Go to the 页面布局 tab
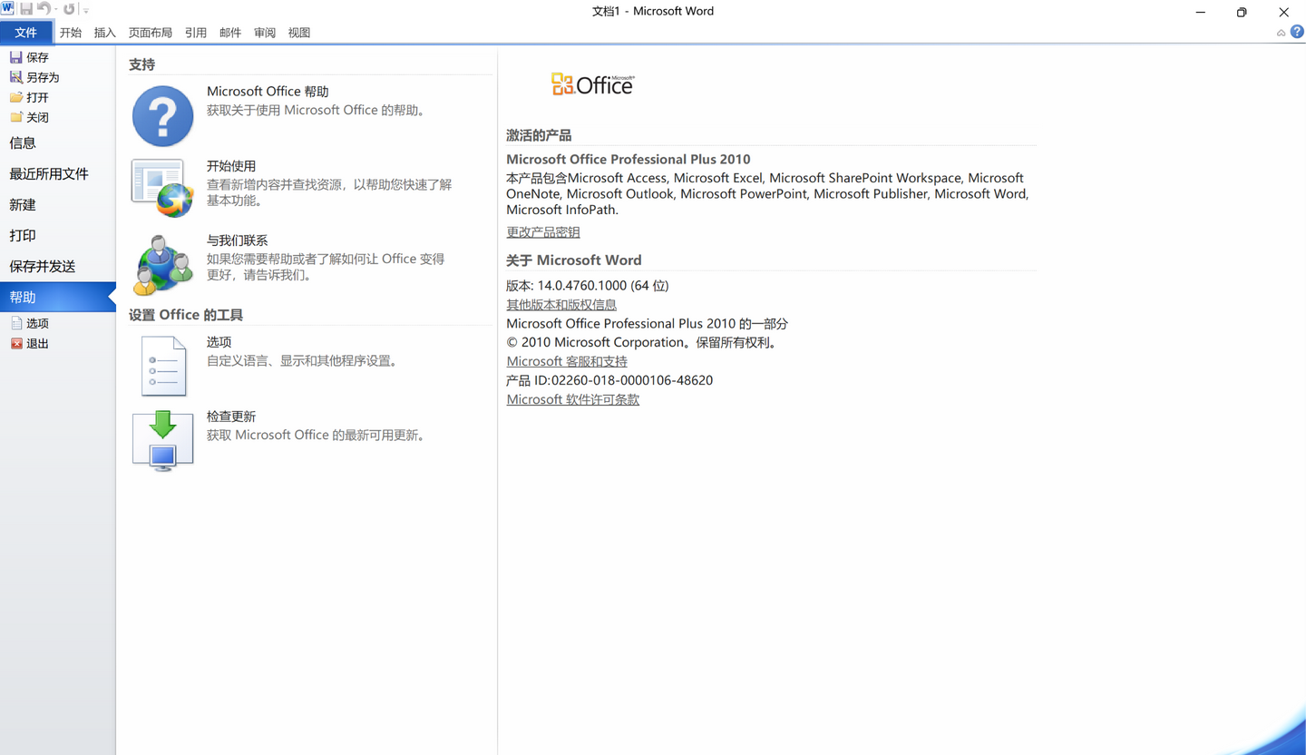Image resolution: width=1306 pixels, height=755 pixels. [x=151, y=33]
